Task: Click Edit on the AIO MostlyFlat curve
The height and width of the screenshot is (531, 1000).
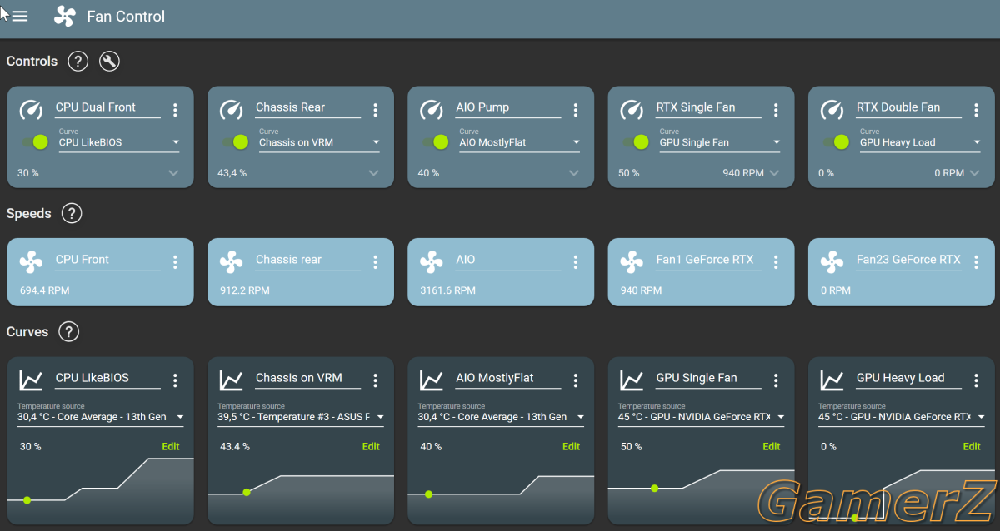Action: pos(571,447)
